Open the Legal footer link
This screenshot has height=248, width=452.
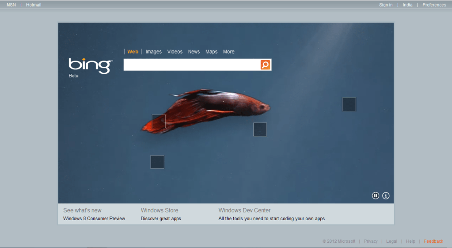(392, 241)
